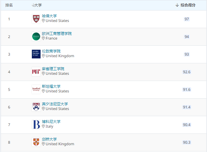
Task: Click location pin icon next to France
Action: click(x=43, y=38)
